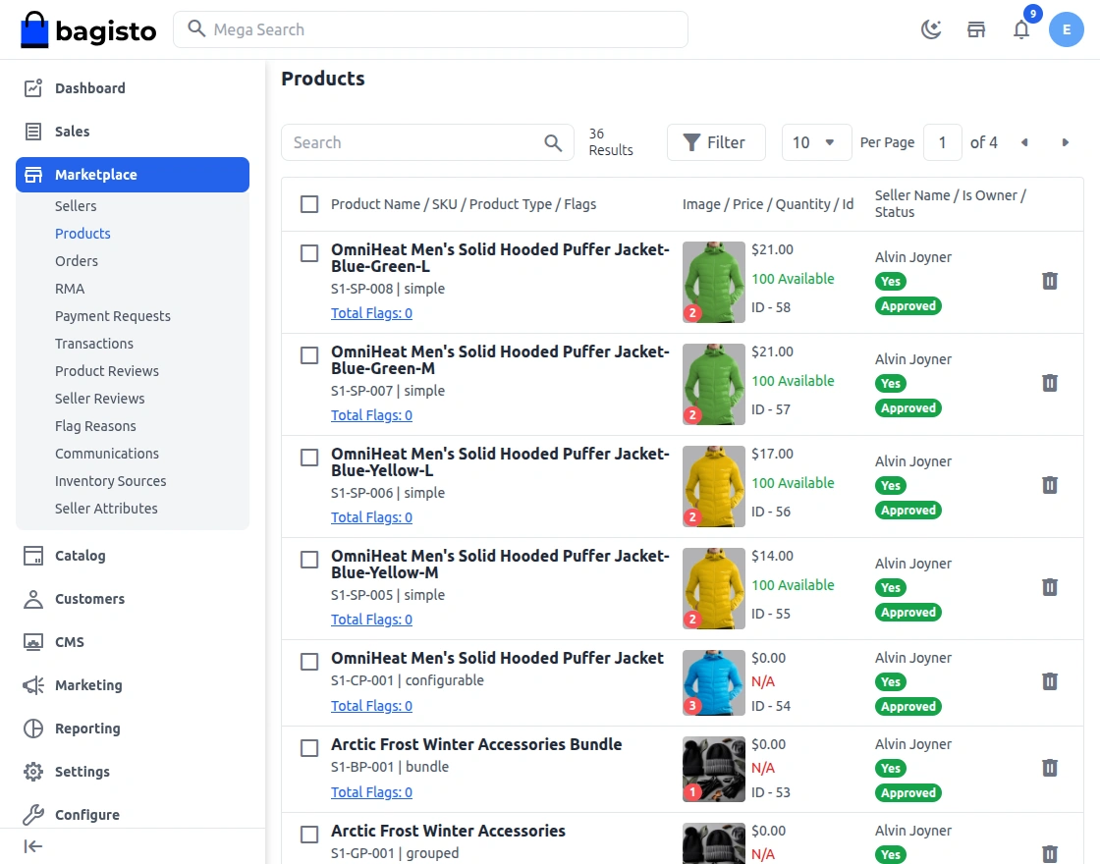
Task: Open user profile avatar menu
Action: (x=1067, y=29)
